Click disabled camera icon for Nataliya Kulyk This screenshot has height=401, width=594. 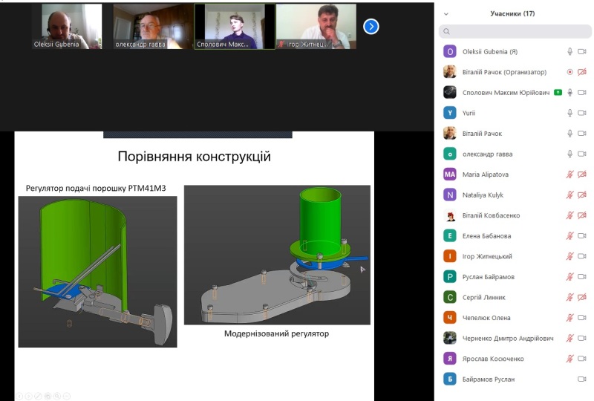(582, 195)
